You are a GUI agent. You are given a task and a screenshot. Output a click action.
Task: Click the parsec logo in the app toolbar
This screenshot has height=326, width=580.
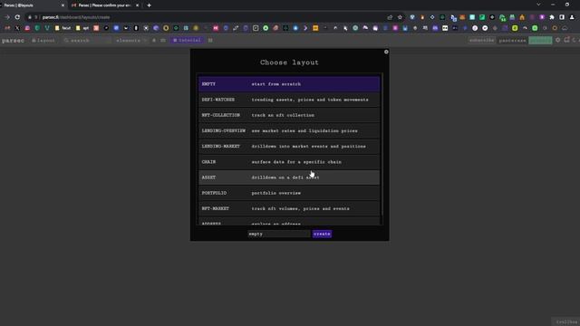coord(13,40)
